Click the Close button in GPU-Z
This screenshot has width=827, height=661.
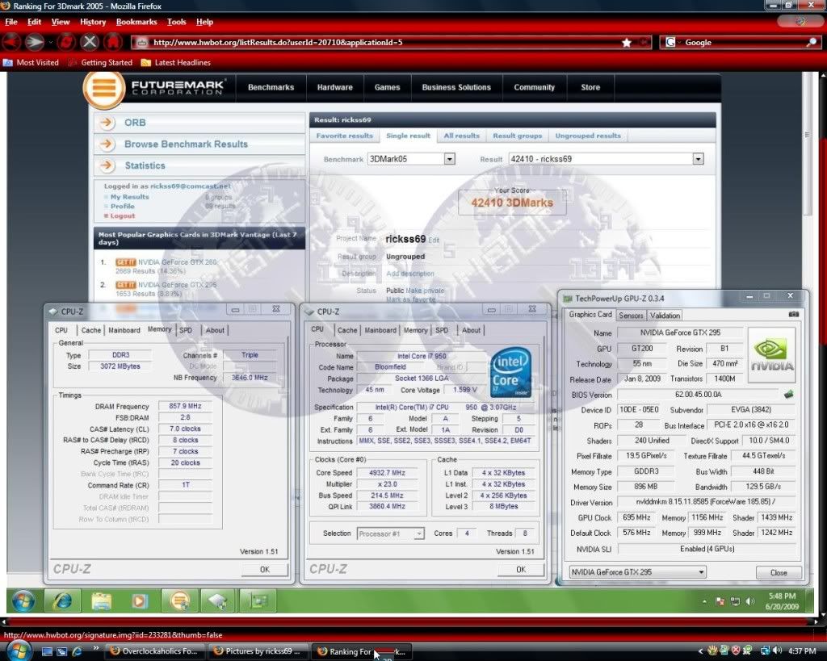click(779, 572)
